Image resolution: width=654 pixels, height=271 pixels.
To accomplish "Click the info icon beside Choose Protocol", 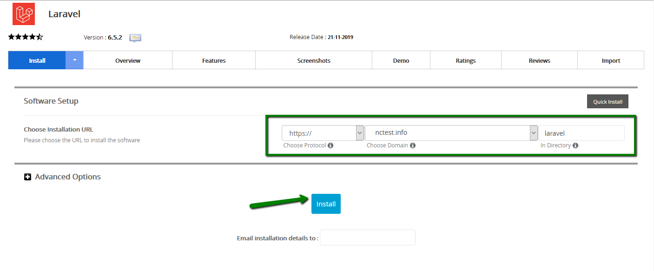I will 330,145.
